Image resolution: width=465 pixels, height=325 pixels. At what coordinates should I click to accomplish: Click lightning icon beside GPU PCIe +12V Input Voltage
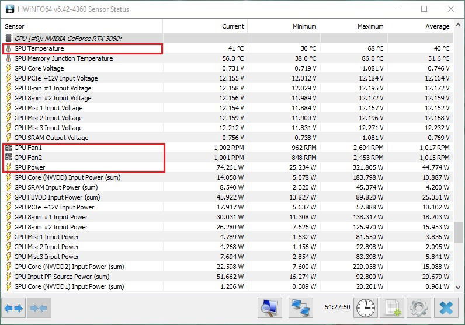tap(9, 78)
